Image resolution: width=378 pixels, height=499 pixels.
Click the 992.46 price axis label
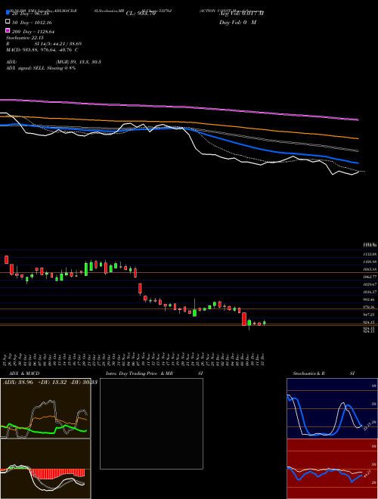point(370,299)
